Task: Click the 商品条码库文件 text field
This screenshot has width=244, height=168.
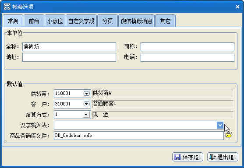Action: click(x=139, y=136)
